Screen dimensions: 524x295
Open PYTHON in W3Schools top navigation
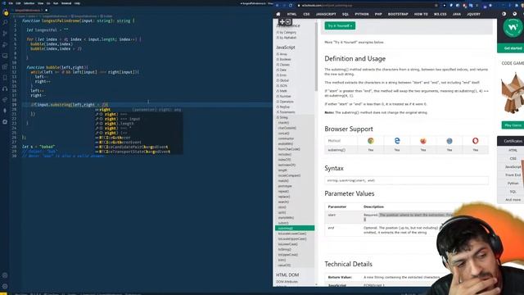click(x=362, y=14)
